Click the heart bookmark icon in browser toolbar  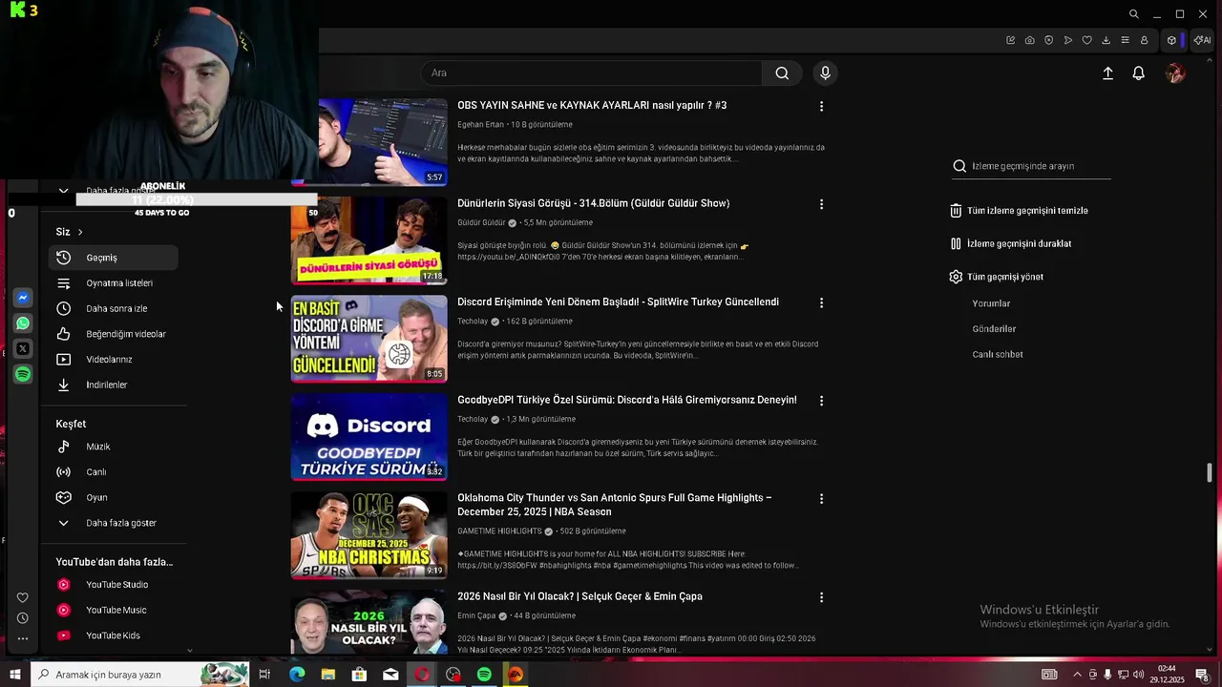coord(1086,40)
